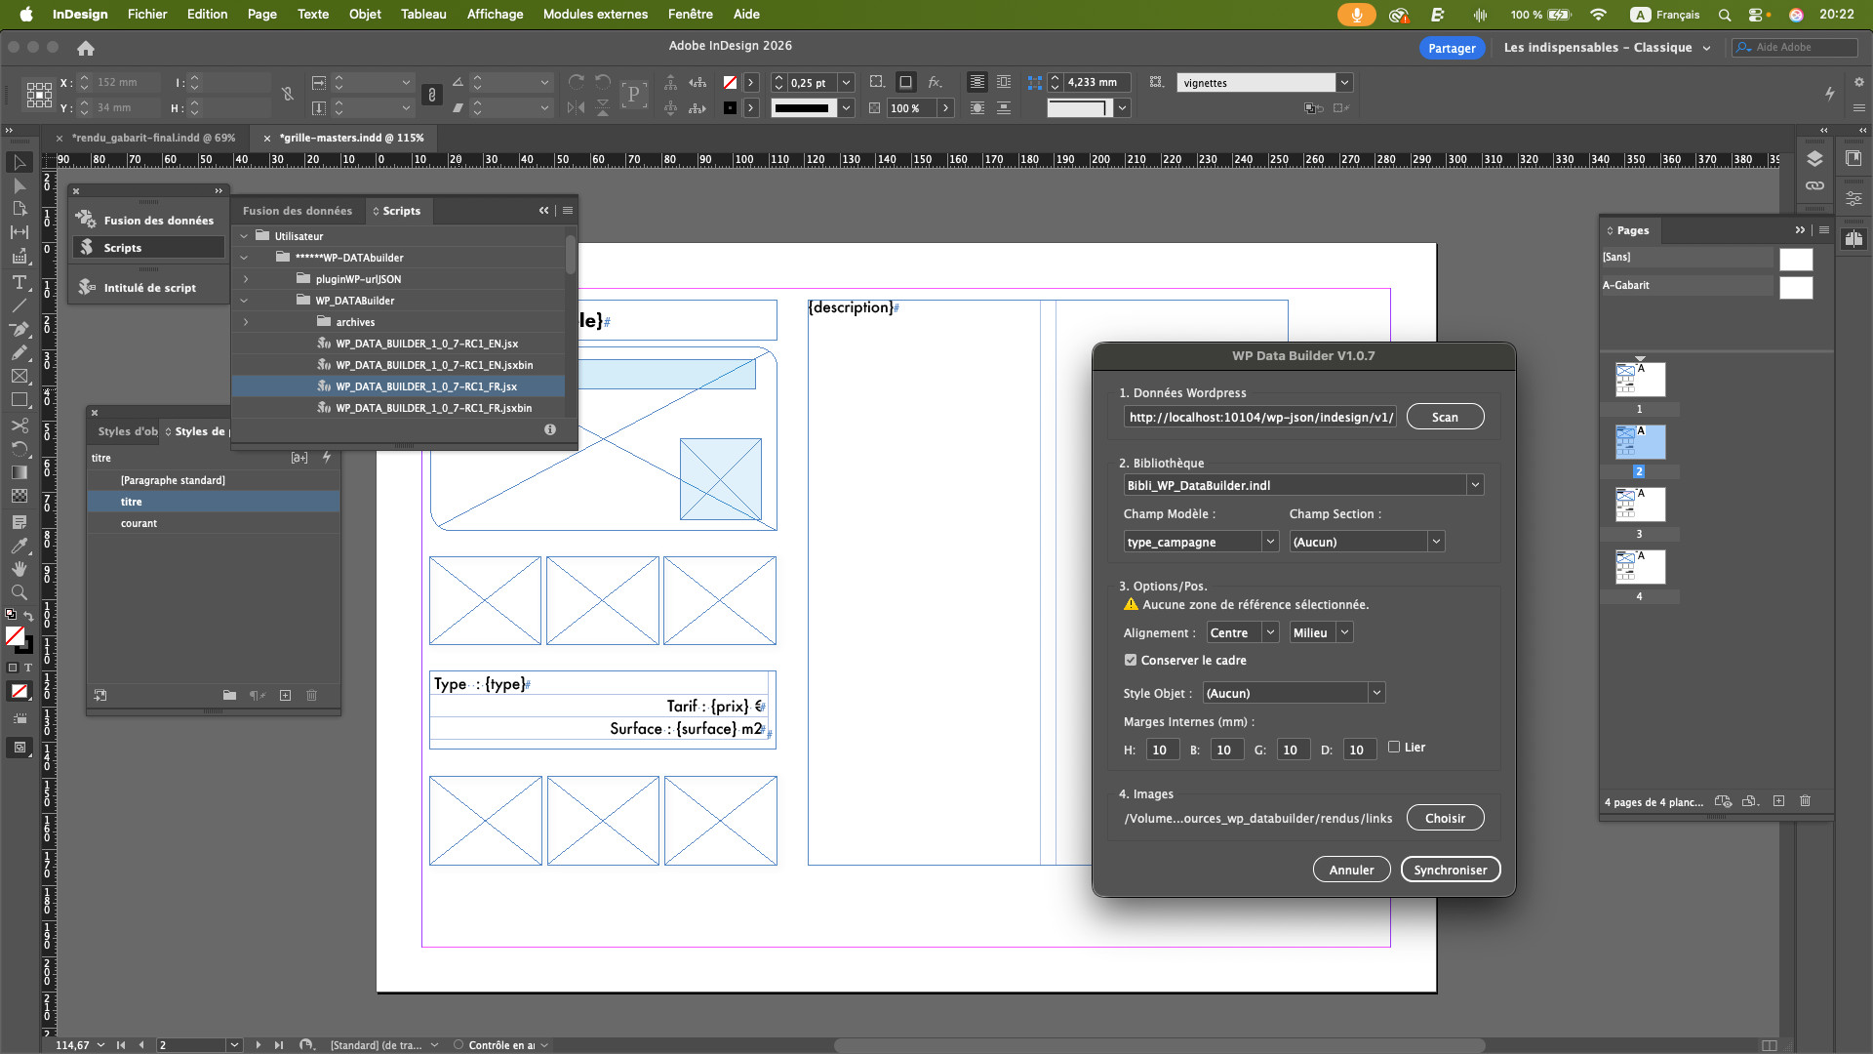Toggle the Conserver le cadre checkbox
Screen dimensions: 1873x1054
(x=1131, y=661)
